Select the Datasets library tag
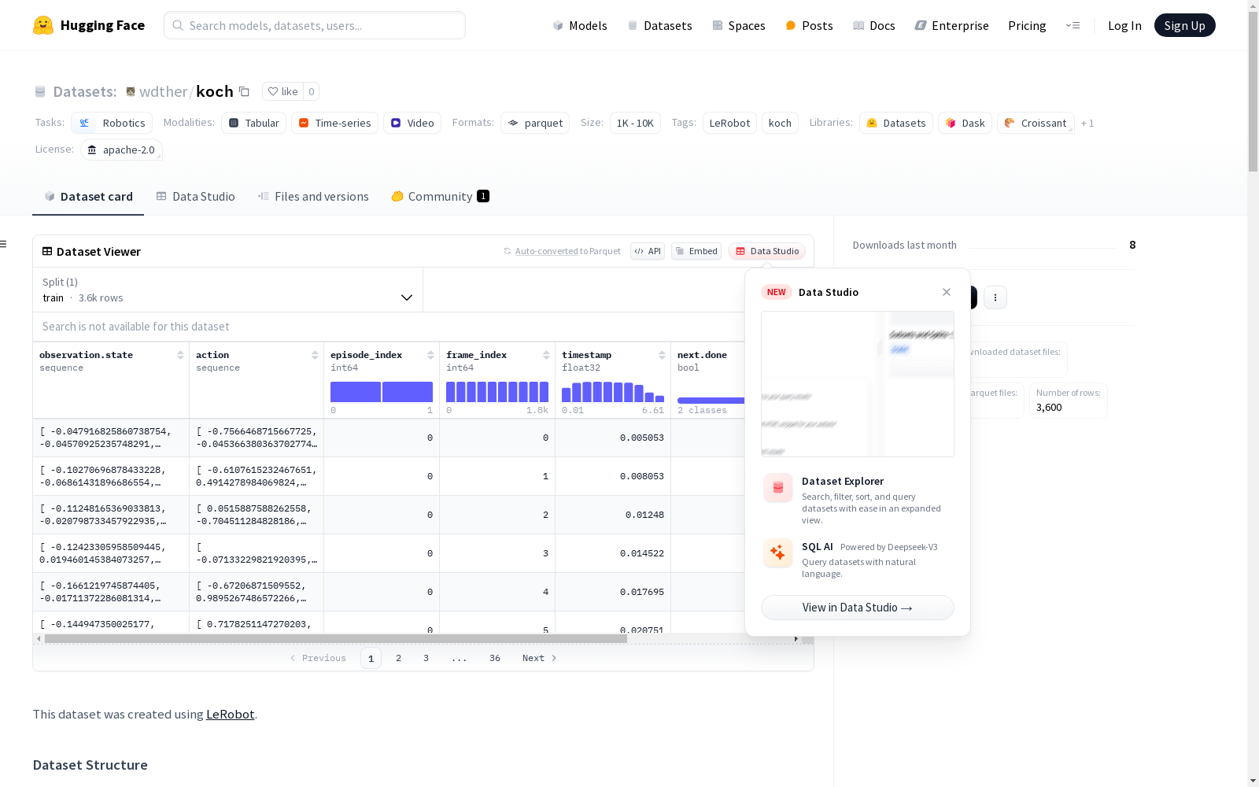Image resolution: width=1259 pixels, height=787 pixels. (x=896, y=123)
